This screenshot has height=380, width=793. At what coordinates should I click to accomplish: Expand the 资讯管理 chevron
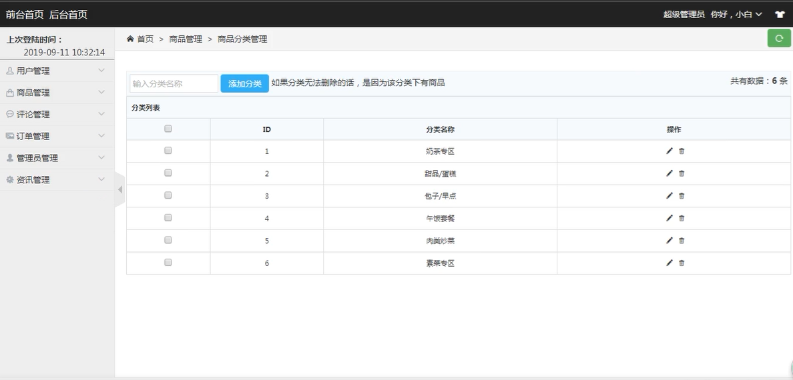[101, 179]
